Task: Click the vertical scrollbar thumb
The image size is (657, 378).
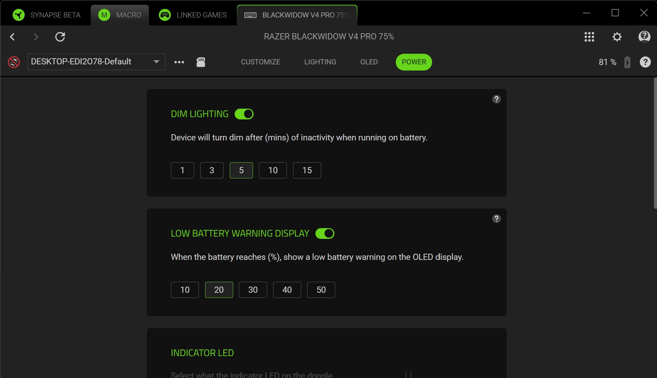Action: [655, 143]
